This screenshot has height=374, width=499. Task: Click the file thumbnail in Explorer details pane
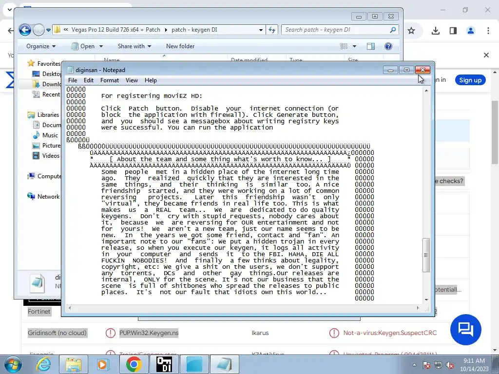click(x=37, y=283)
